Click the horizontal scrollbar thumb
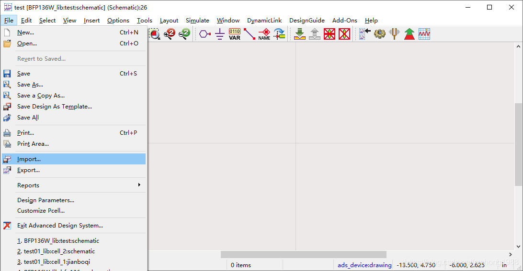 point(304,255)
